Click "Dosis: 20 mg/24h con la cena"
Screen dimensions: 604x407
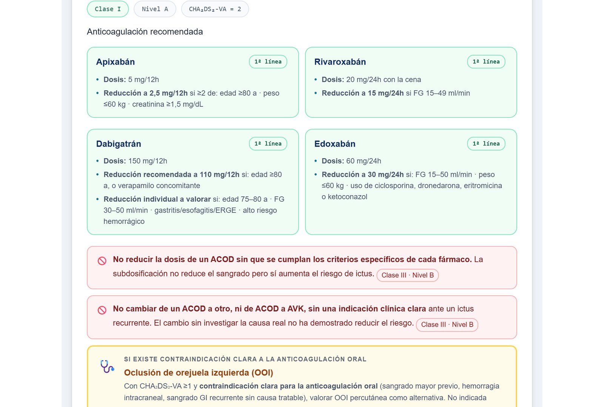pos(371,80)
